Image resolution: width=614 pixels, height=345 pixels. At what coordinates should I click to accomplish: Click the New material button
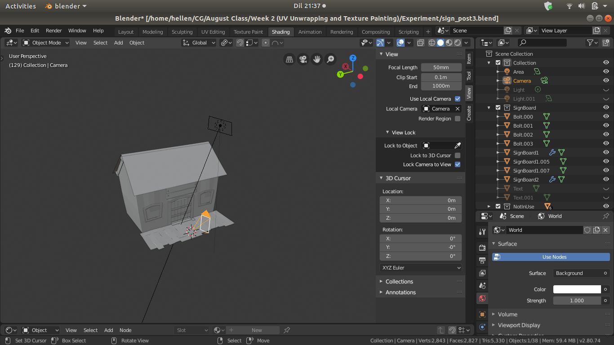[252, 330]
